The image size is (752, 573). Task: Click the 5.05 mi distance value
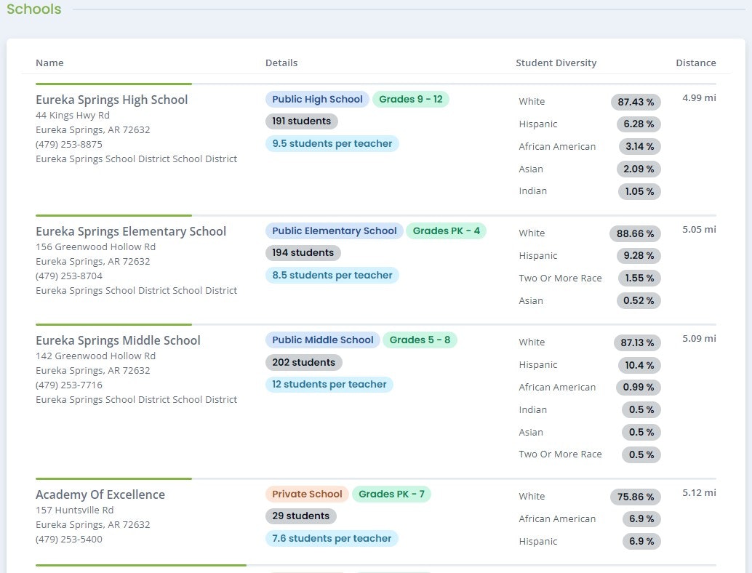point(699,230)
